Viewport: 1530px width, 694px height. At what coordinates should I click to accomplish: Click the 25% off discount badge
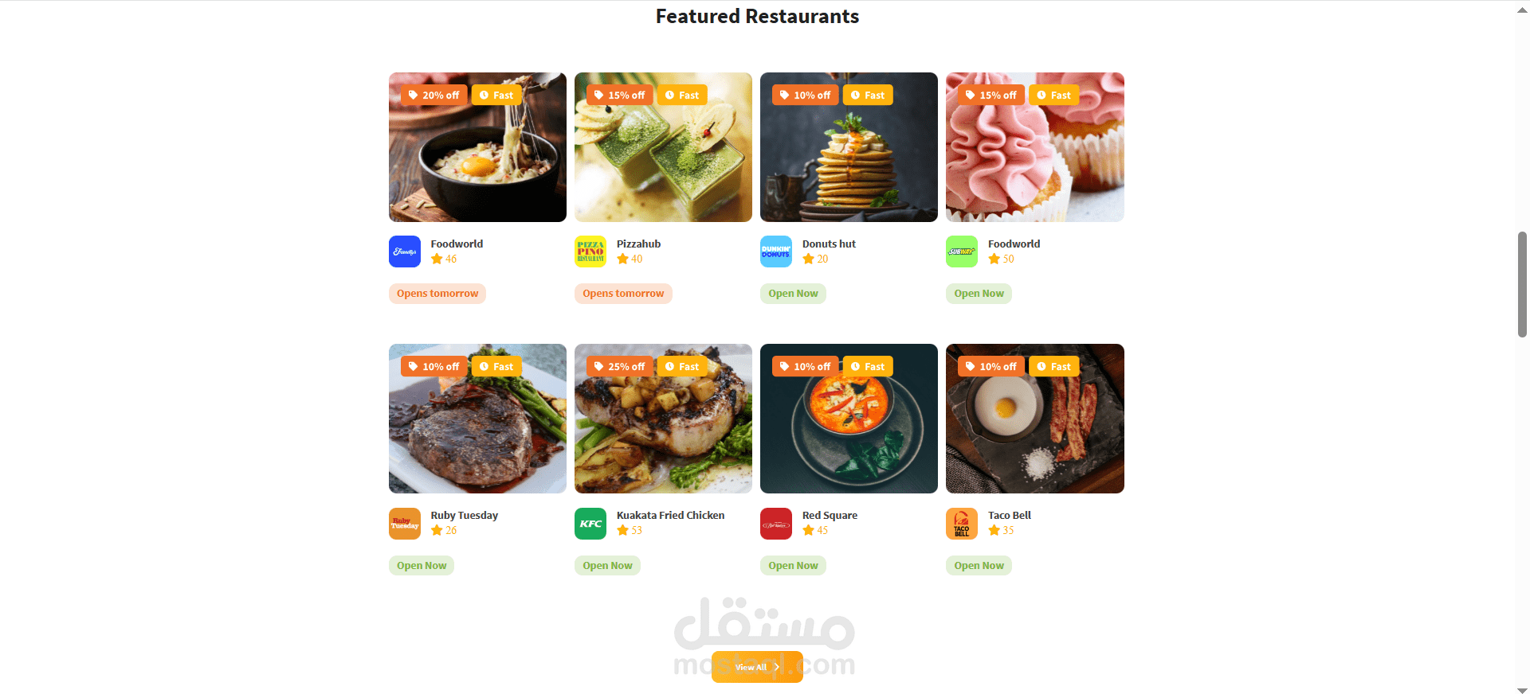click(619, 366)
